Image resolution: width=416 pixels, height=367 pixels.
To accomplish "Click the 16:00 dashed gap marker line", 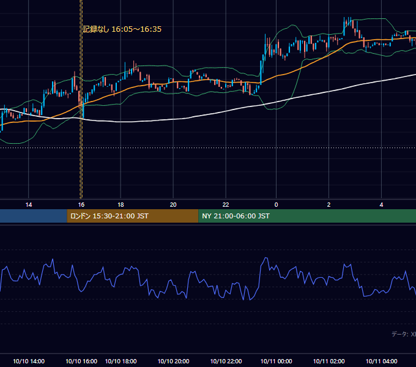I will (x=81, y=99).
